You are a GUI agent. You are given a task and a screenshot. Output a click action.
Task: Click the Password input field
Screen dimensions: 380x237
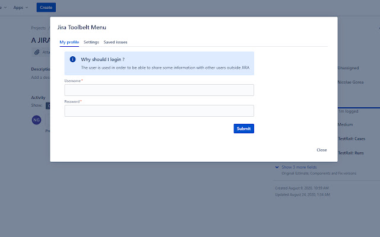(159, 111)
